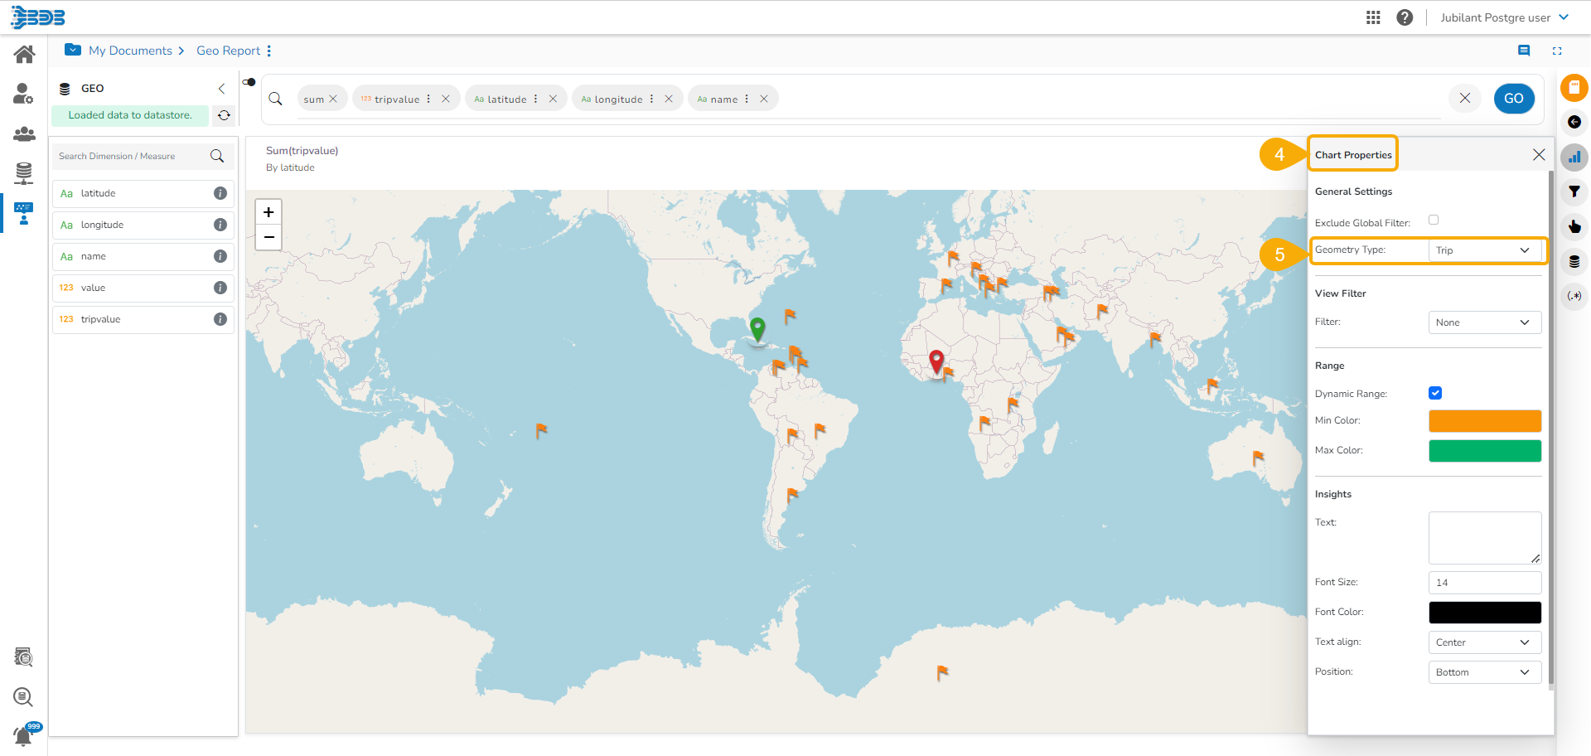Open options menu for tripvalue chip

[x=428, y=99]
